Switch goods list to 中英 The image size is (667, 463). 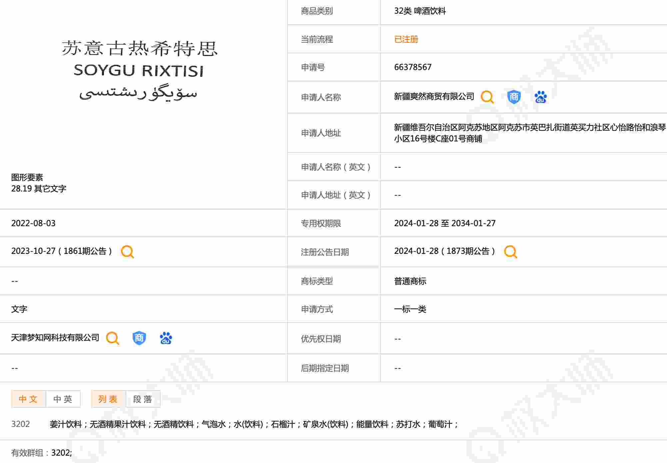point(63,399)
